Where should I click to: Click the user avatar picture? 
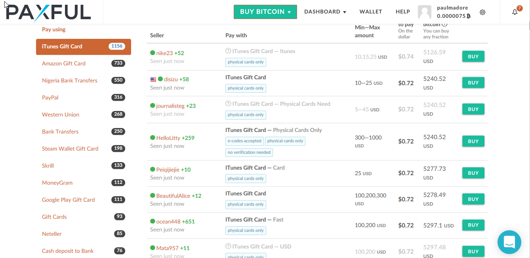click(x=425, y=12)
